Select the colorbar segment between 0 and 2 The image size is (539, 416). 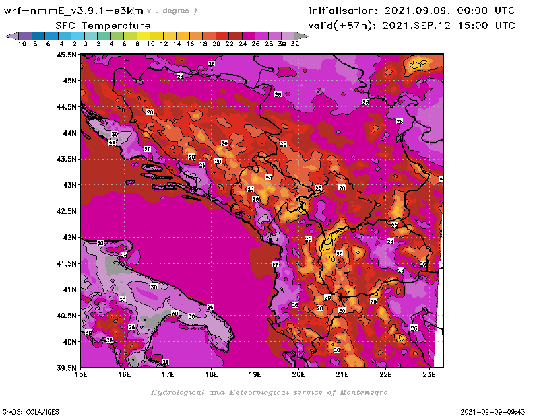point(91,36)
